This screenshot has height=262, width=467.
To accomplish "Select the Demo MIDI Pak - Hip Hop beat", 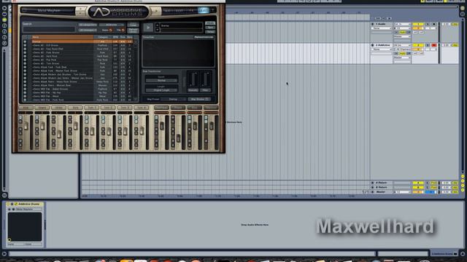I will (82, 92).
